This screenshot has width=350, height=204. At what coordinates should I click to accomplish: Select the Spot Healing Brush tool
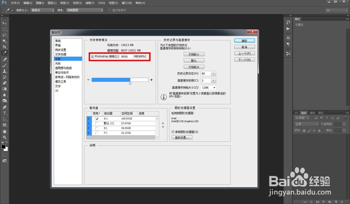pyautogui.click(x=5, y=59)
